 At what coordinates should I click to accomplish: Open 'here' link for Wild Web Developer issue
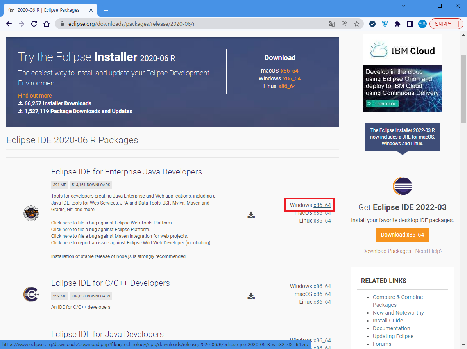(67, 243)
